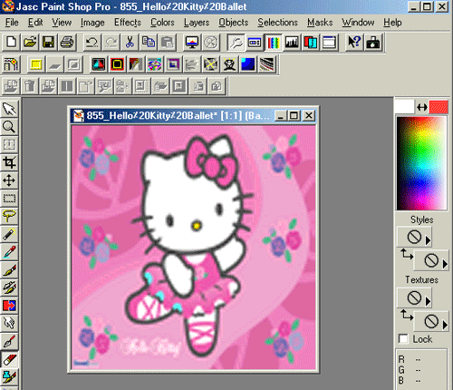Open the Selections menu
Screen dimensions: 453x390
[x=277, y=23]
